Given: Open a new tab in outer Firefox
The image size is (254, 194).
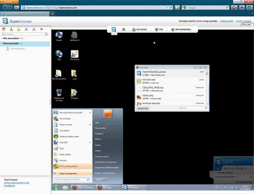Looking at the screenshot, I should coord(52,14).
